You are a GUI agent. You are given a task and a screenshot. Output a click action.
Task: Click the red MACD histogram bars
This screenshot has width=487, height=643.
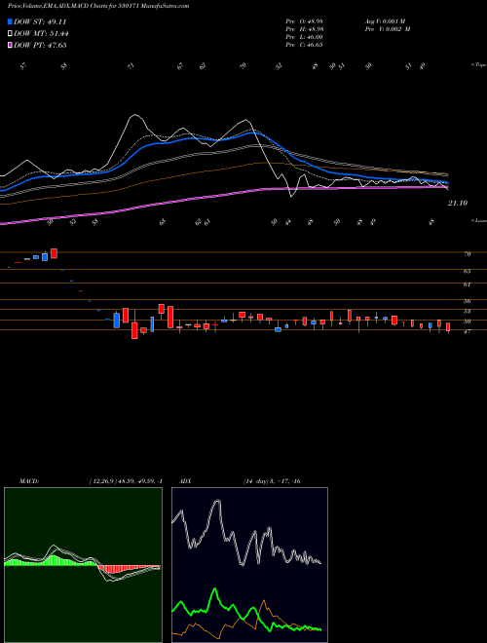coord(129,569)
